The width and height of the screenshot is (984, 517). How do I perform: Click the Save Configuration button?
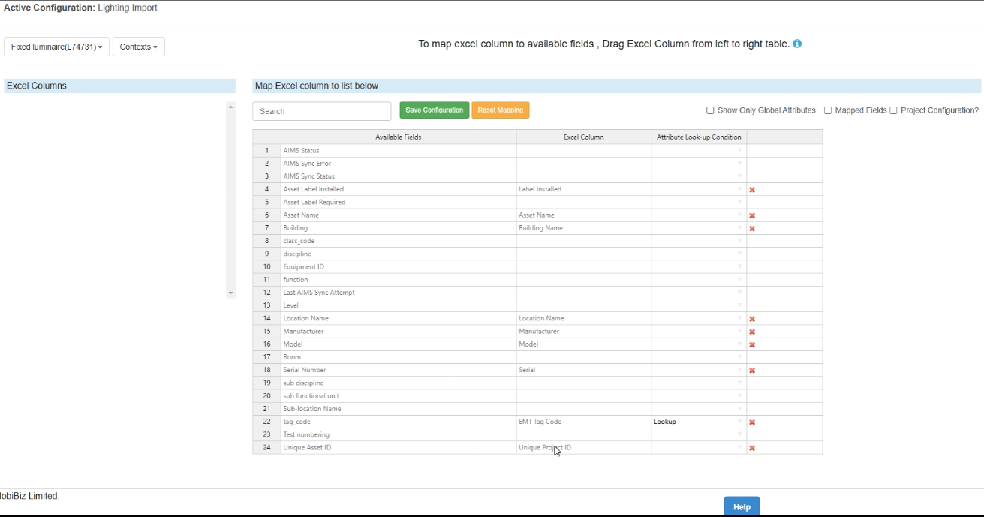coord(435,110)
